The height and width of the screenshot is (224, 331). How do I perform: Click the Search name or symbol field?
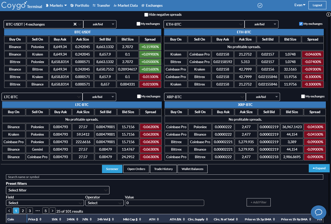coord(165,177)
